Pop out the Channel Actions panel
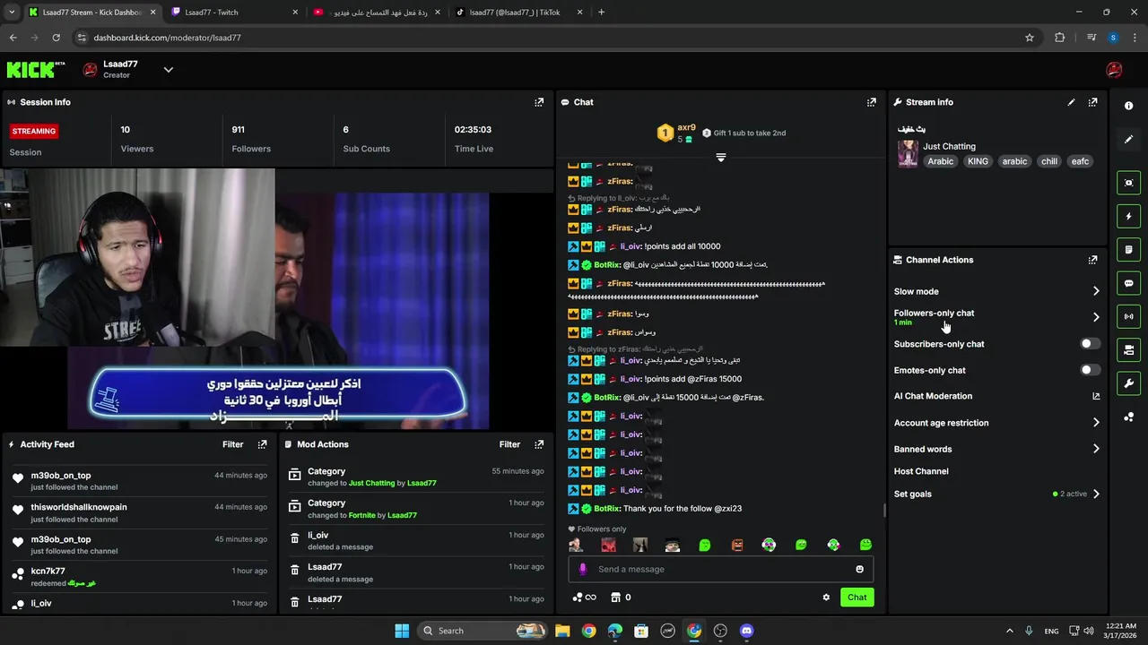 (1092, 260)
